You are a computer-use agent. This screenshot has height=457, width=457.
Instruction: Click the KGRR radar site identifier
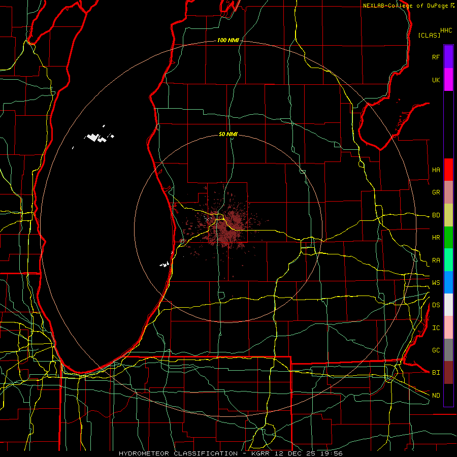coord(261,453)
